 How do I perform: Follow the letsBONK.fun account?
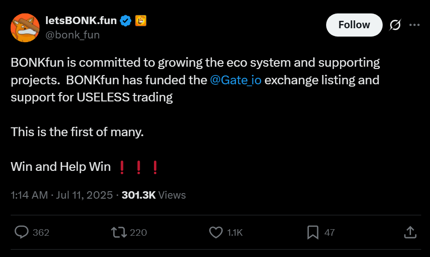(354, 25)
